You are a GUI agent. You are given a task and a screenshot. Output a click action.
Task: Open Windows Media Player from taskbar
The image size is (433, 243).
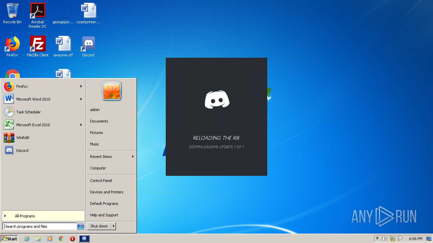click(50, 239)
